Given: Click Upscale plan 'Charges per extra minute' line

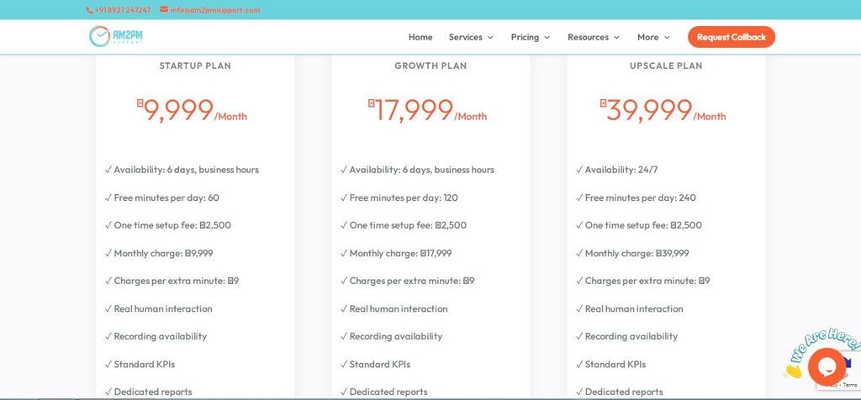Looking at the screenshot, I should click(643, 281).
